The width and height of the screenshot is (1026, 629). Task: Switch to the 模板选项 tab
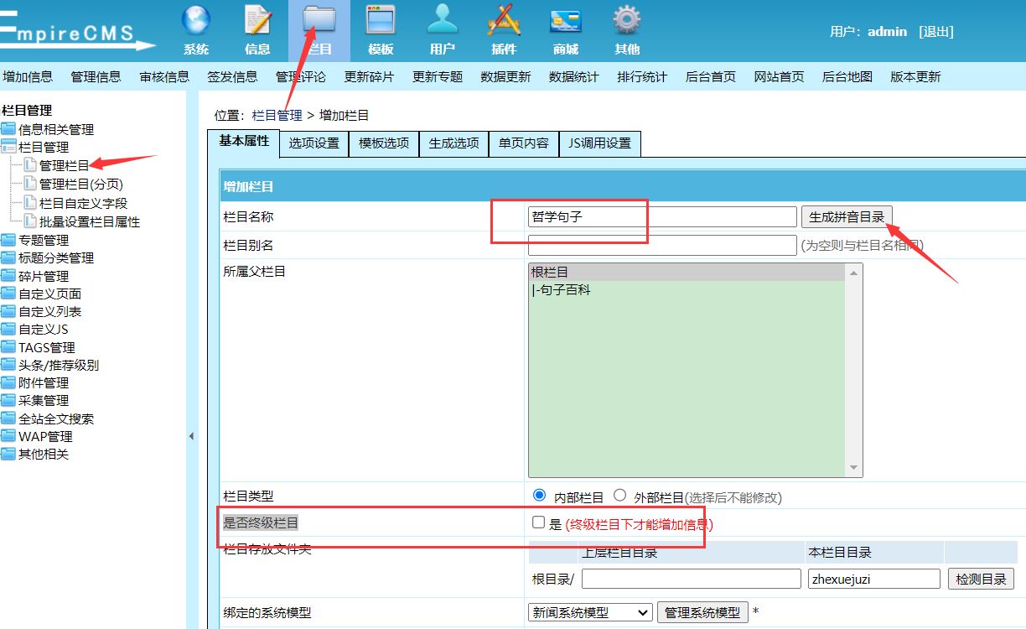tap(383, 143)
